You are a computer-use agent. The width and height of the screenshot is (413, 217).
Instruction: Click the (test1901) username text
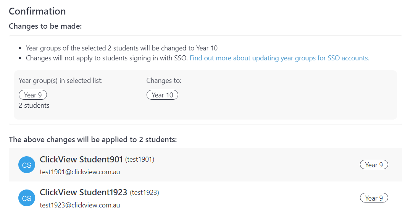[x=140, y=160]
